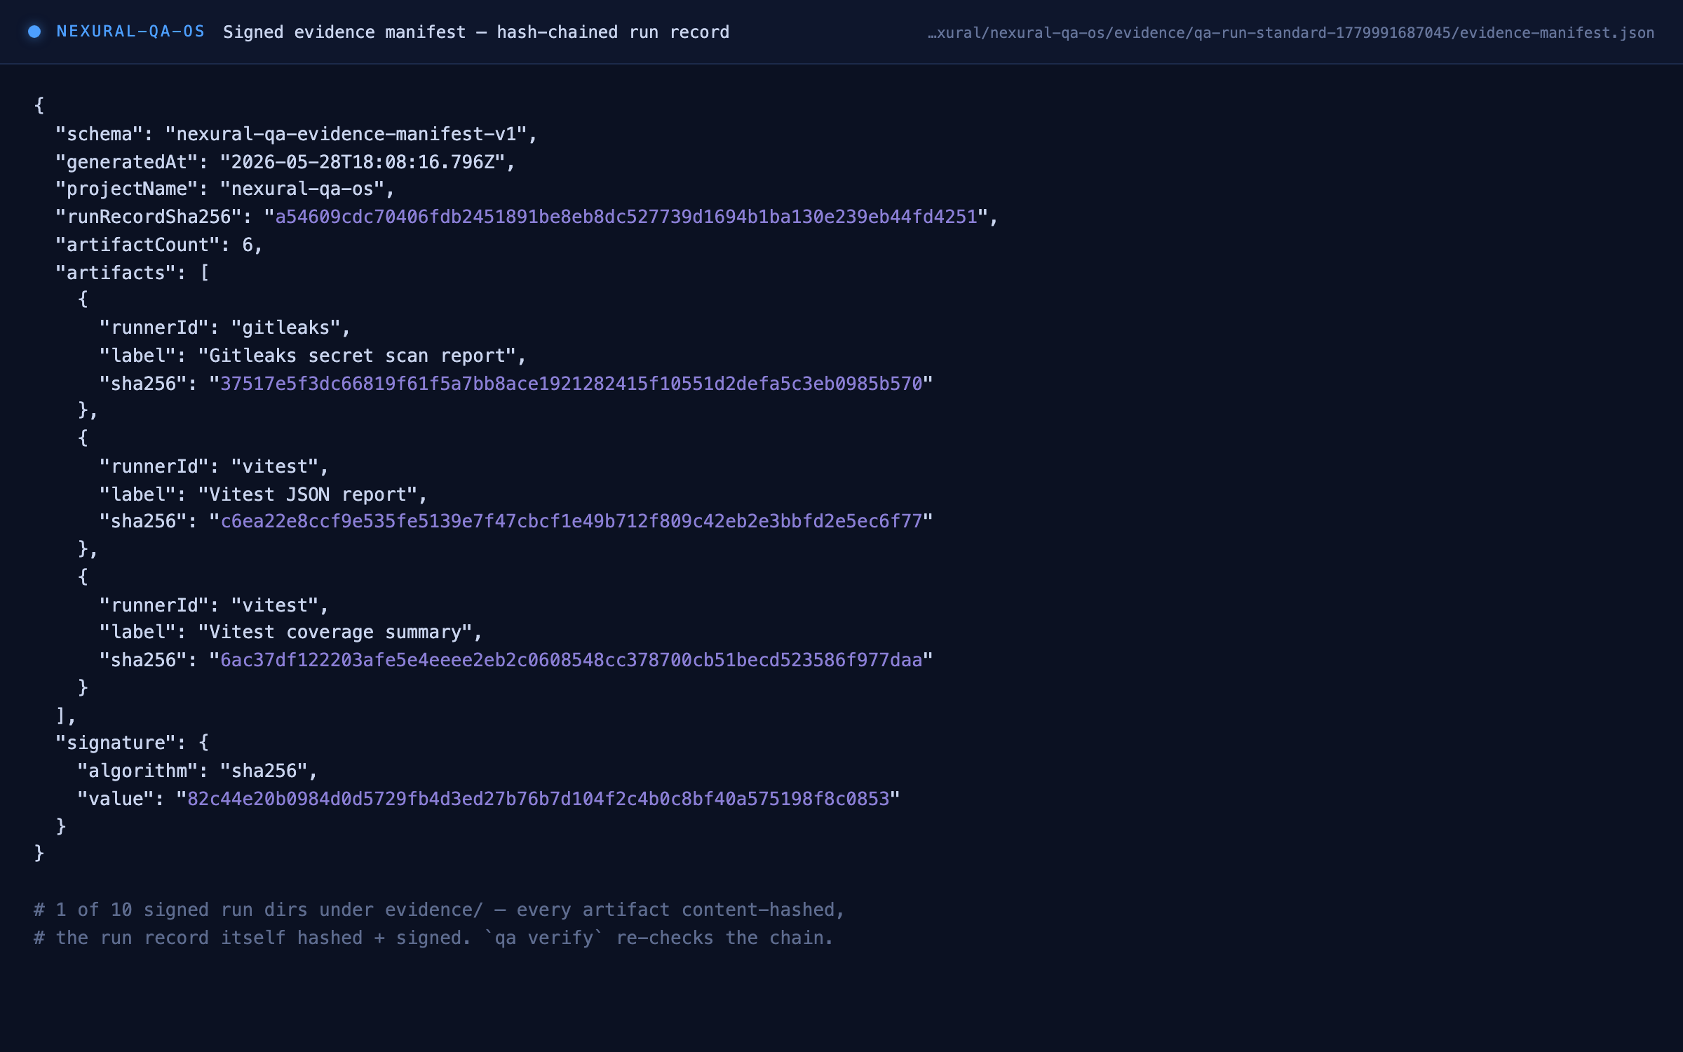This screenshot has height=1052, width=1683.
Task: Click the "algorithm" key in signature
Action: pyautogui.click(x=138, y=771)
